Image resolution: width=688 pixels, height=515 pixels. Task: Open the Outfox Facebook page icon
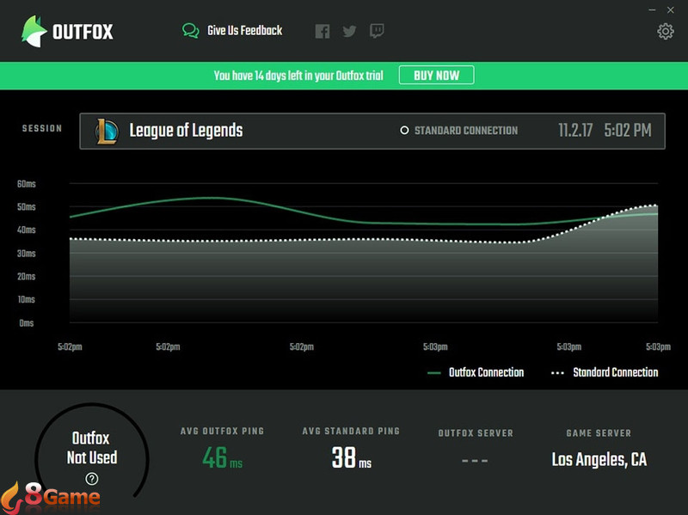tap(322, 32)
